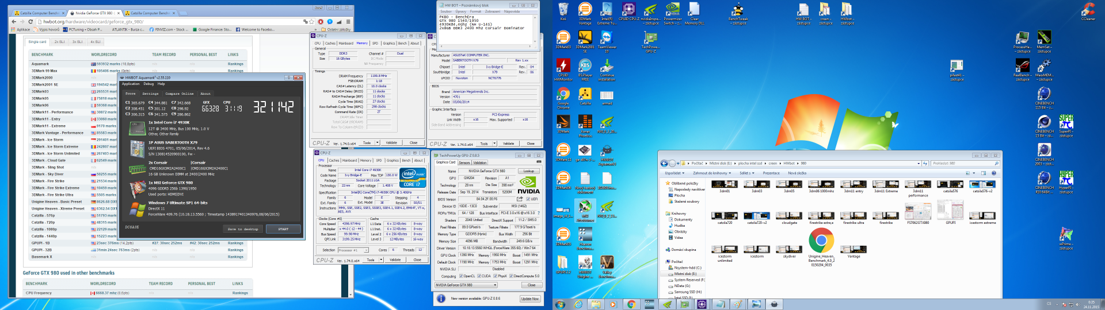Click Save to desktop in Aquamark

(x=243, y=229)
